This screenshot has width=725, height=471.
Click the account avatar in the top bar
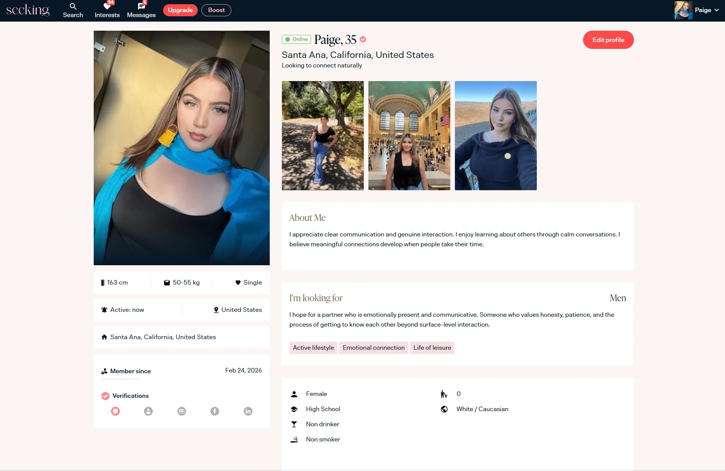[x=683, y=10]
